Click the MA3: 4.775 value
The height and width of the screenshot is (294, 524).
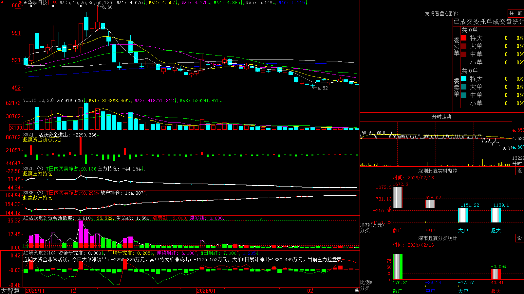pyautogui.click(x=194, y=3)
